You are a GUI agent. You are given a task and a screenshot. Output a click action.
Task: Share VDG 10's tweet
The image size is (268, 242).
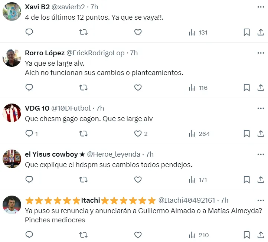coord(261,134)
